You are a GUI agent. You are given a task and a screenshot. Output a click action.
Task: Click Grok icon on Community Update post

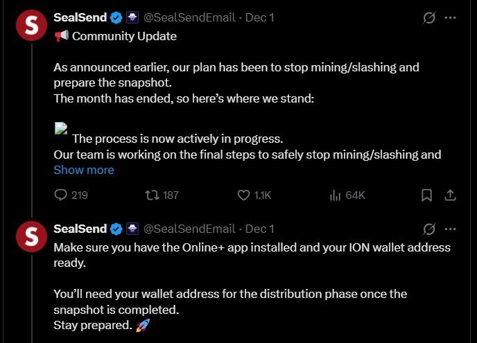(x=428, y=18)
